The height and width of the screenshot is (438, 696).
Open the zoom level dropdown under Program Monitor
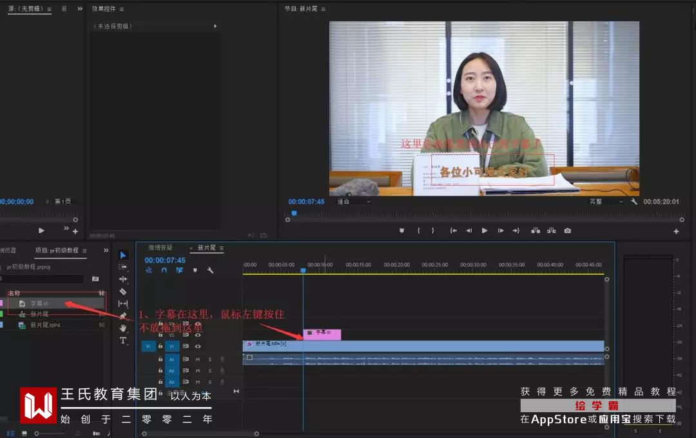(354, 202)
